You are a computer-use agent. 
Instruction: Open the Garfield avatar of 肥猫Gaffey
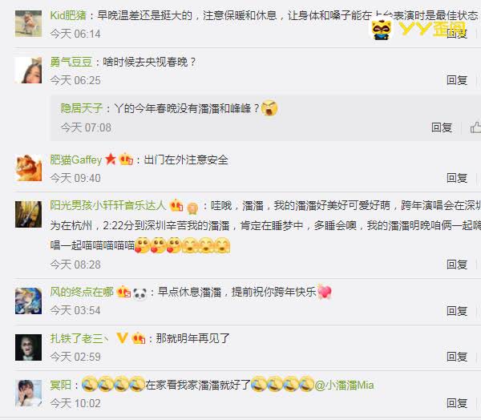tap(29, 168)
